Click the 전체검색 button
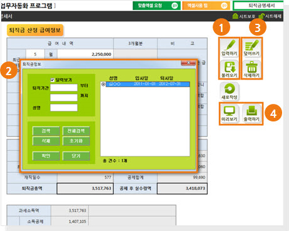Image resolution: width=289 pixels, height=231 pixels. [76, 131]
